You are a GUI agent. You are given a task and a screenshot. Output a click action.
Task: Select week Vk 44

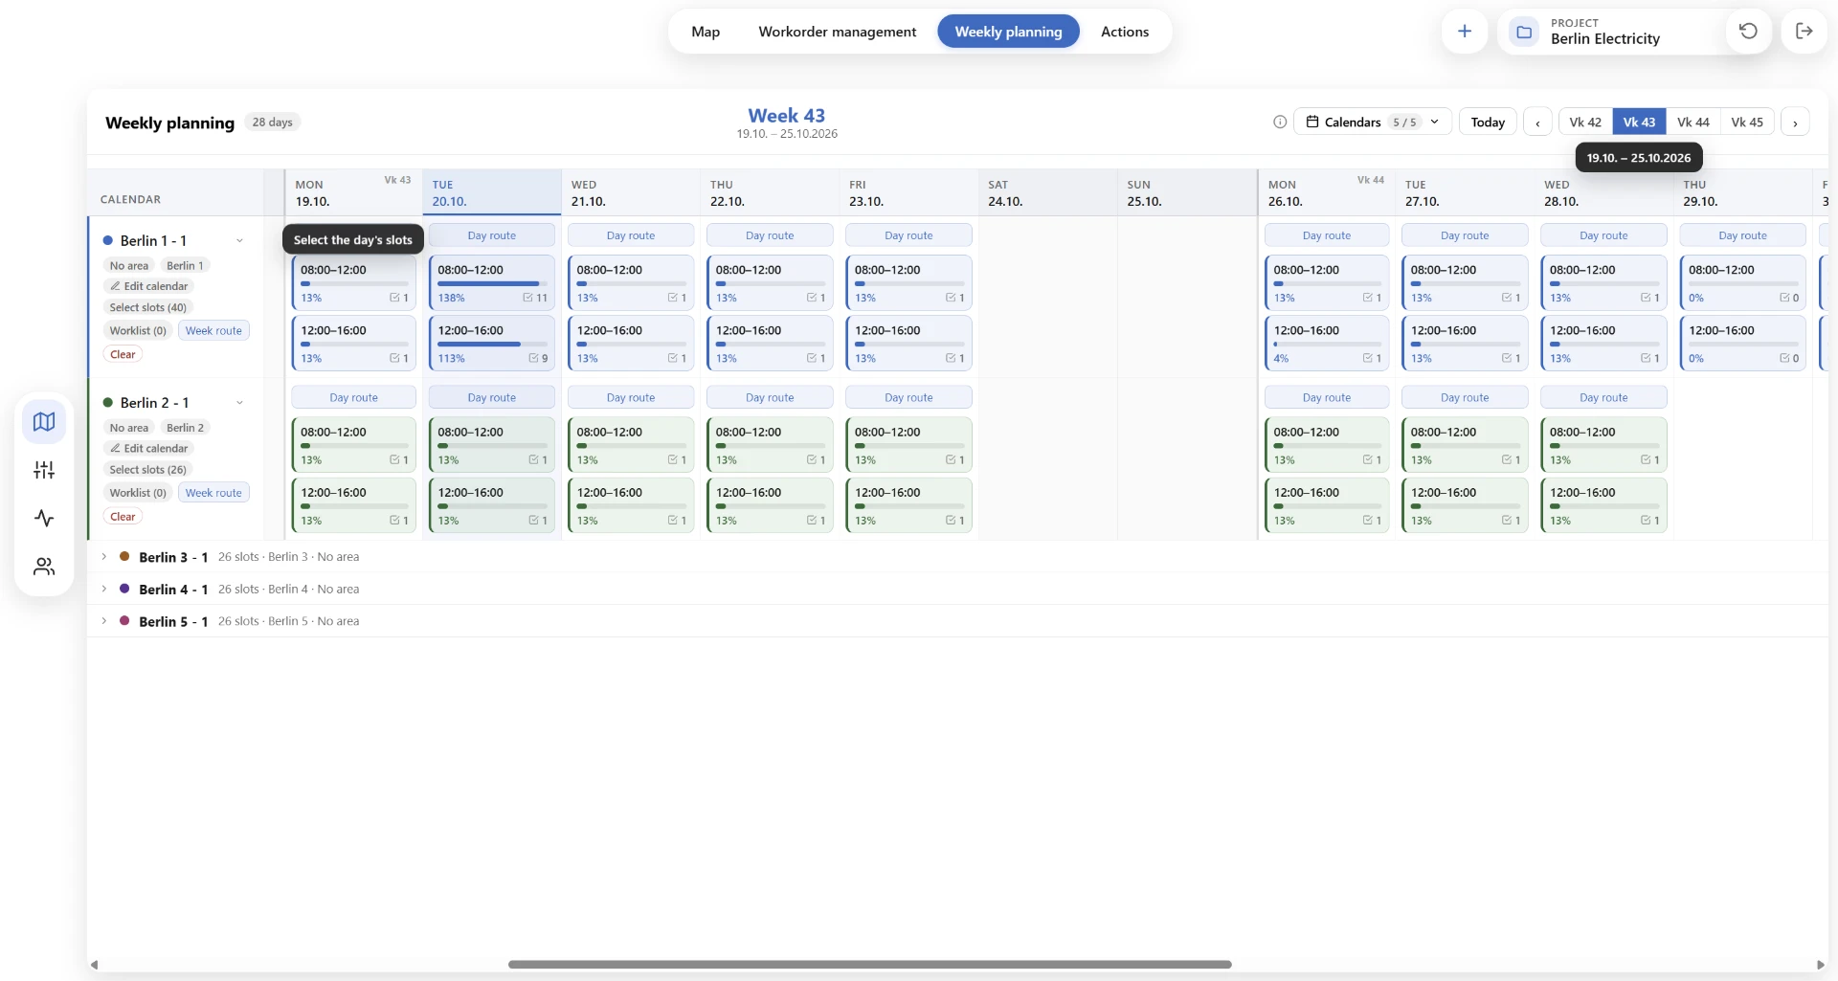[x=1692, y=123]
